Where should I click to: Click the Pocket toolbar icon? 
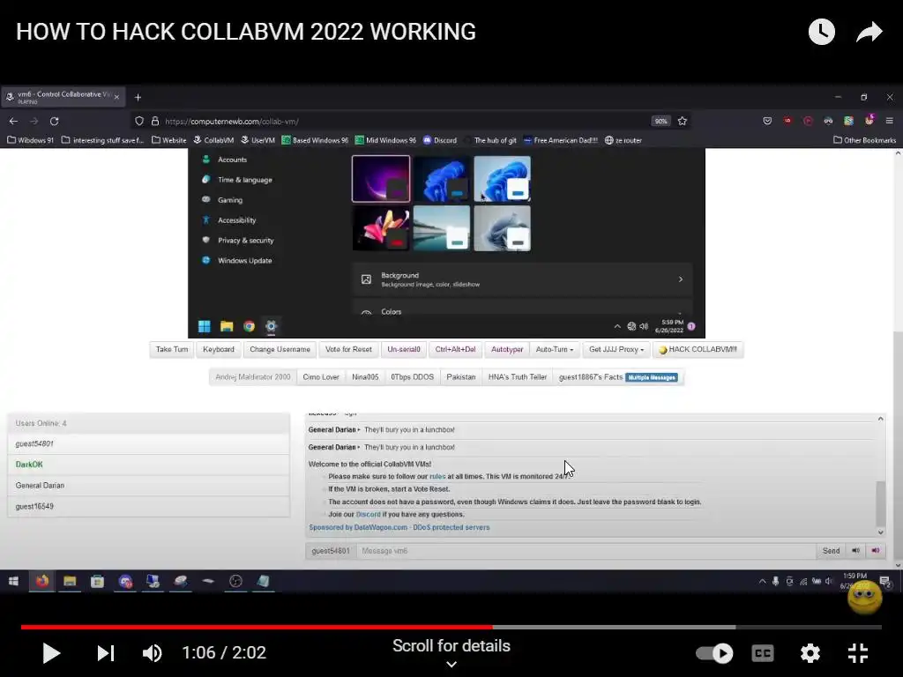(x=767, y=121)
